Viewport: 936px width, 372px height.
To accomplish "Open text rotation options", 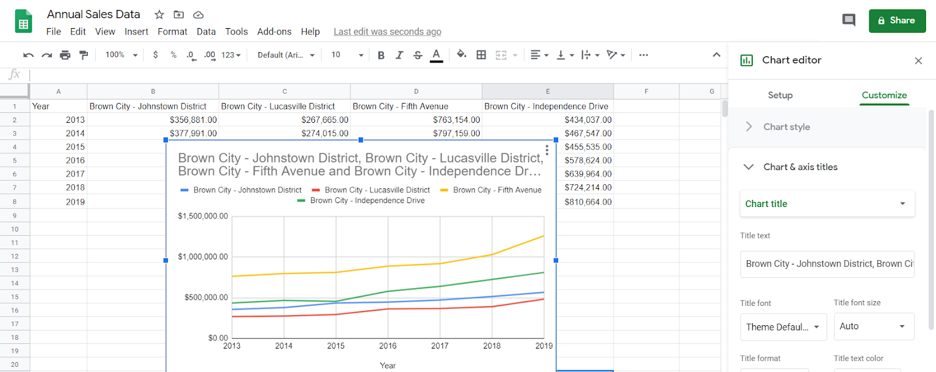I will [616, 55].
